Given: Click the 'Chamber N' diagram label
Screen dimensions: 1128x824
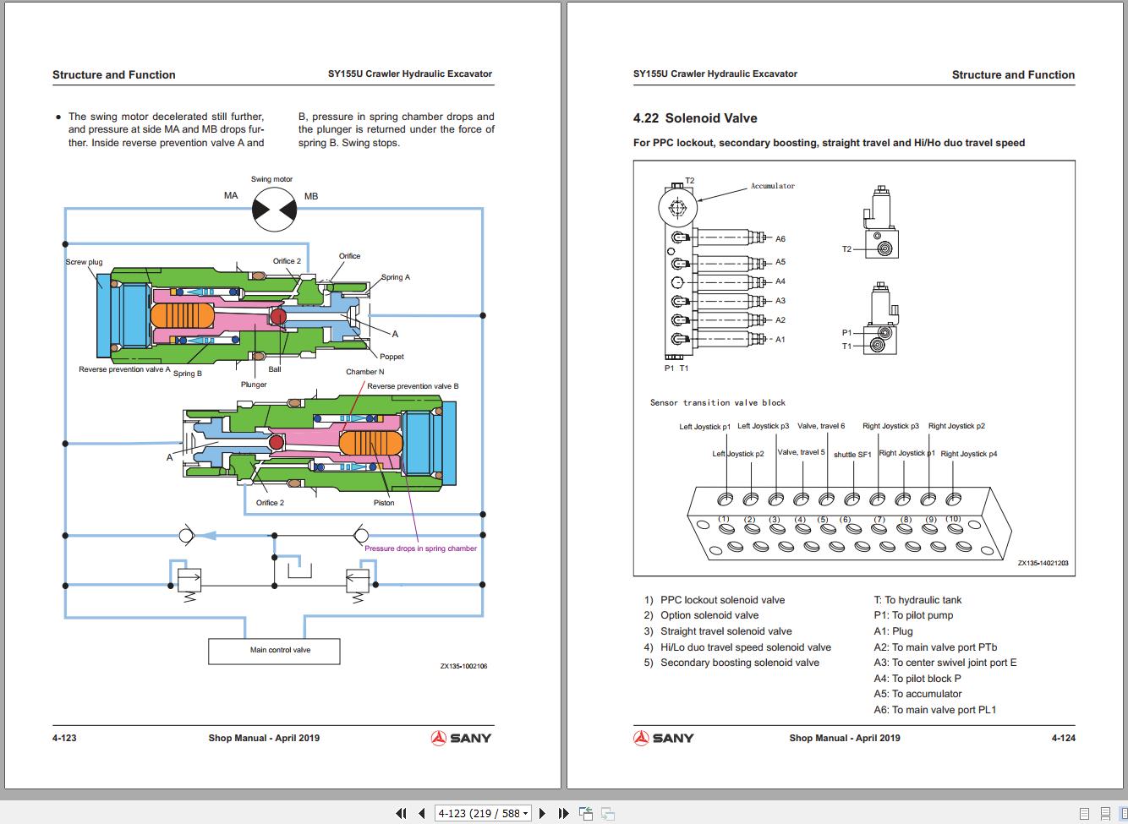Looking at the screenshot, I should pos(364,372).
